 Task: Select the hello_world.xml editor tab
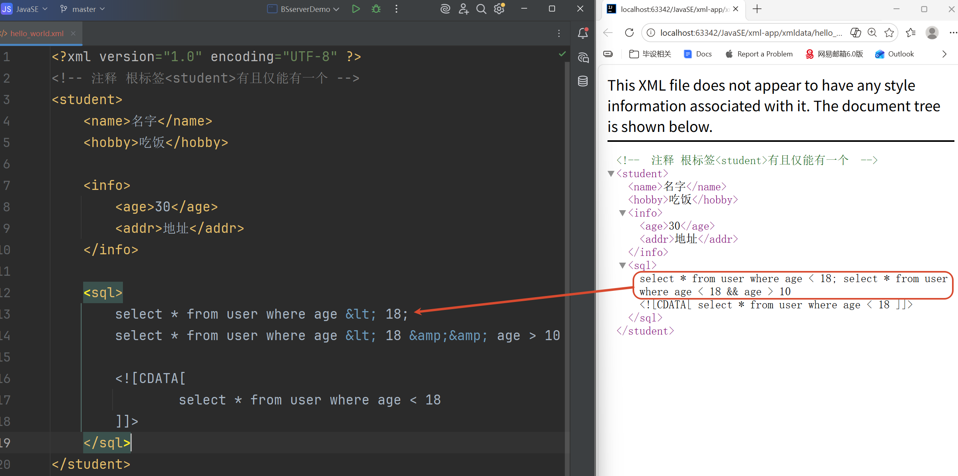[37, 33]
